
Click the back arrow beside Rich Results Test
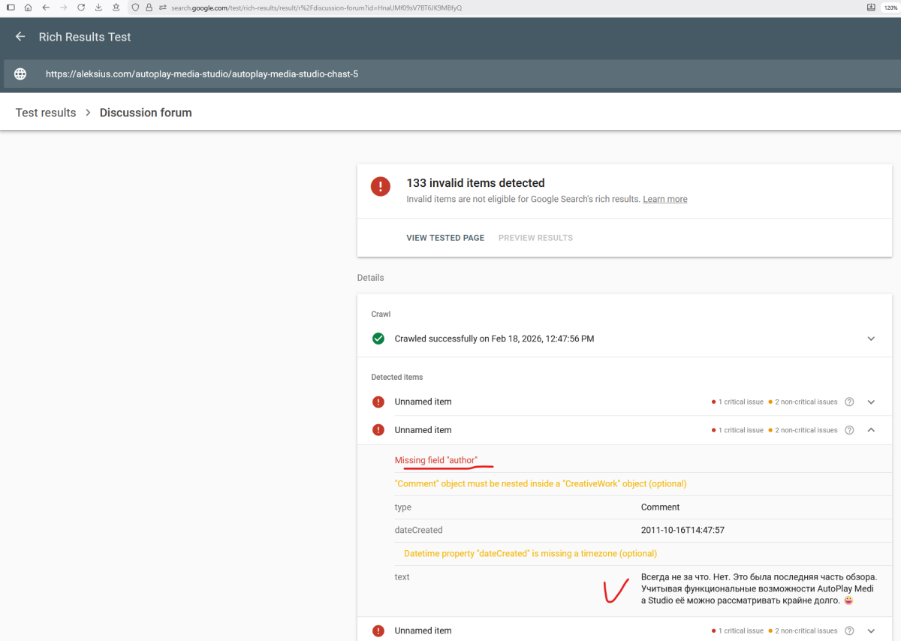(20, 37)
